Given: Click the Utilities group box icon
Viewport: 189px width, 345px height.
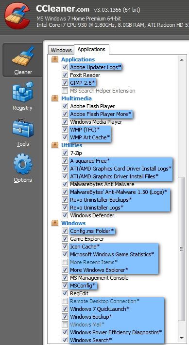Looking at the screenshot, I should click(x=55, y=145).
